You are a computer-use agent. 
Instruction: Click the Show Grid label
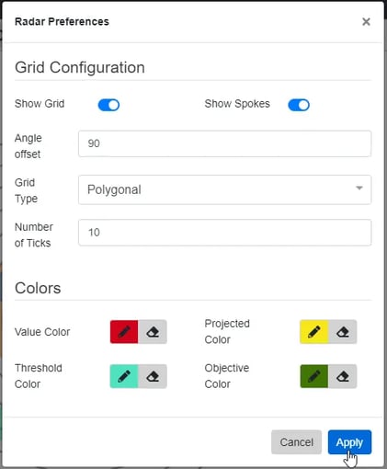40,104
